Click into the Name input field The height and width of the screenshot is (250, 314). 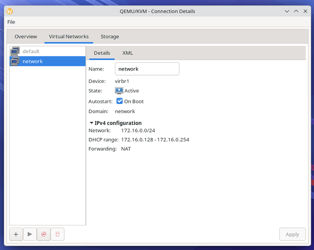pyautogui.click(x=147, y=69)
